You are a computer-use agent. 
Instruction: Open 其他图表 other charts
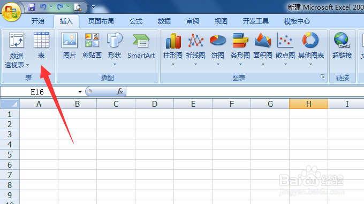(311, 49)
